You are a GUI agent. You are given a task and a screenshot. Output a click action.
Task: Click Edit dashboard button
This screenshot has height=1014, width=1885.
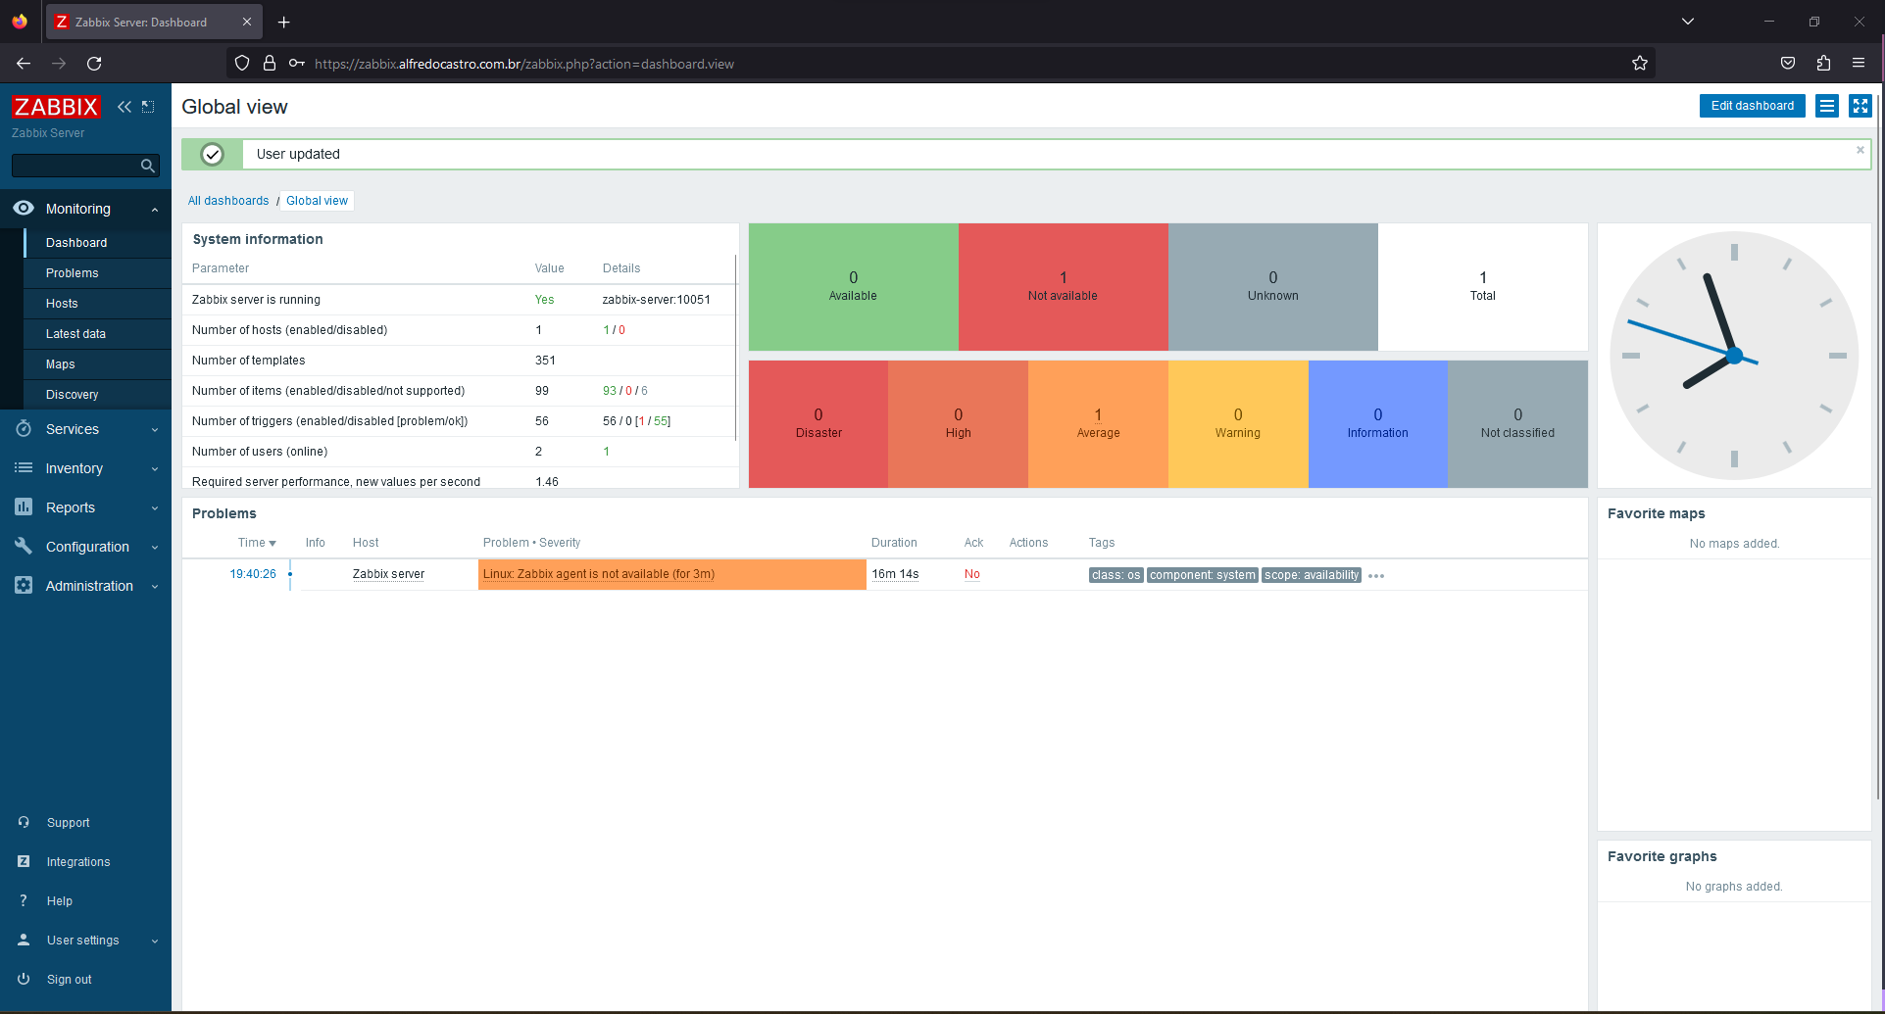pos(1752,106)
